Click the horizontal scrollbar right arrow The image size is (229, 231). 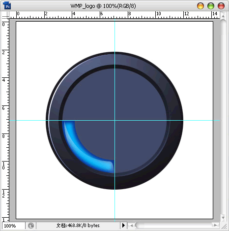click(216, 225)
